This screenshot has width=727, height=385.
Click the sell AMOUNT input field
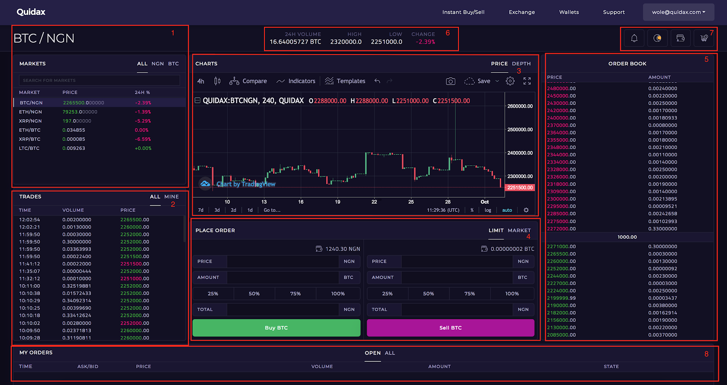coord(457,277)
